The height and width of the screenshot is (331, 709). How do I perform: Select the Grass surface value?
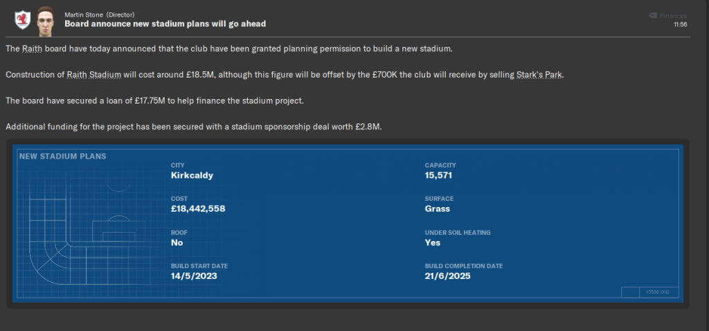437,208
